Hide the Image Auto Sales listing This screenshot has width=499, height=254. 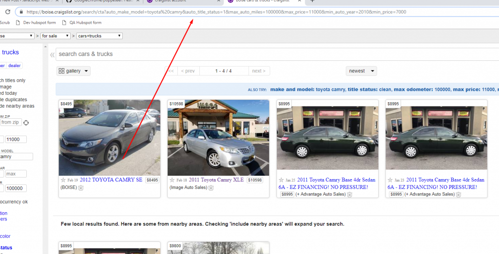point(211,187)
